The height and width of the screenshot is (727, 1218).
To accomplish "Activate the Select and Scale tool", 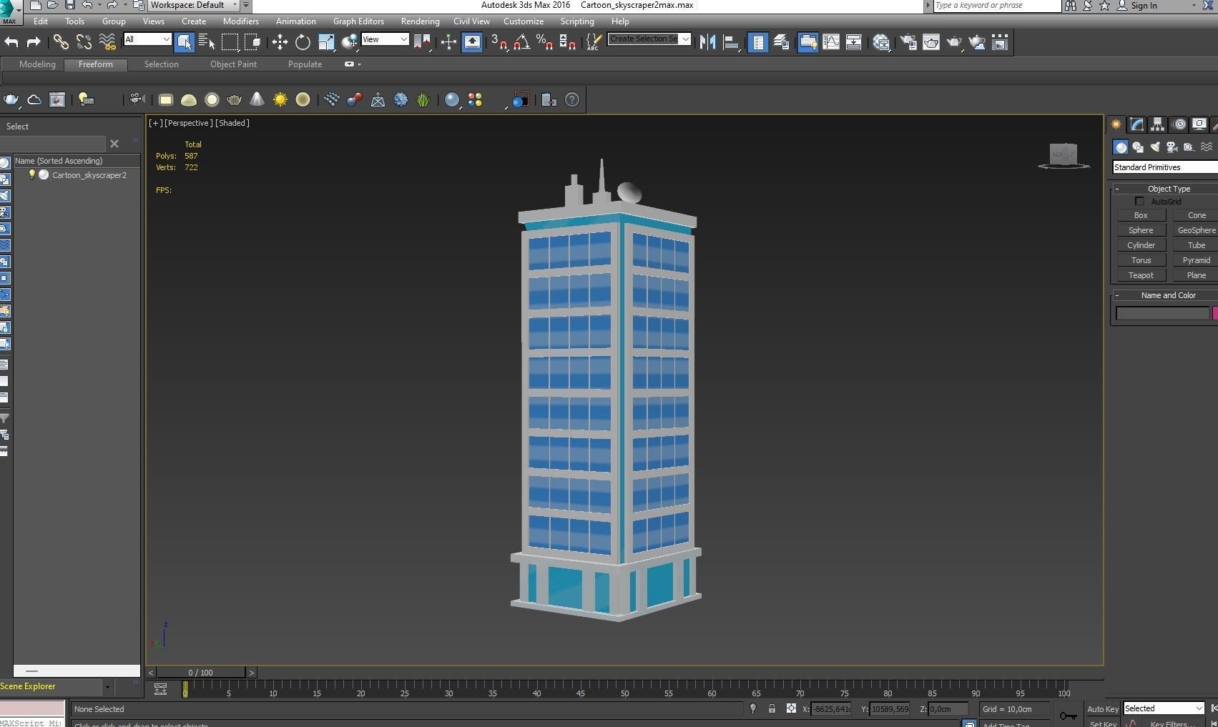I will coord(326,42).
